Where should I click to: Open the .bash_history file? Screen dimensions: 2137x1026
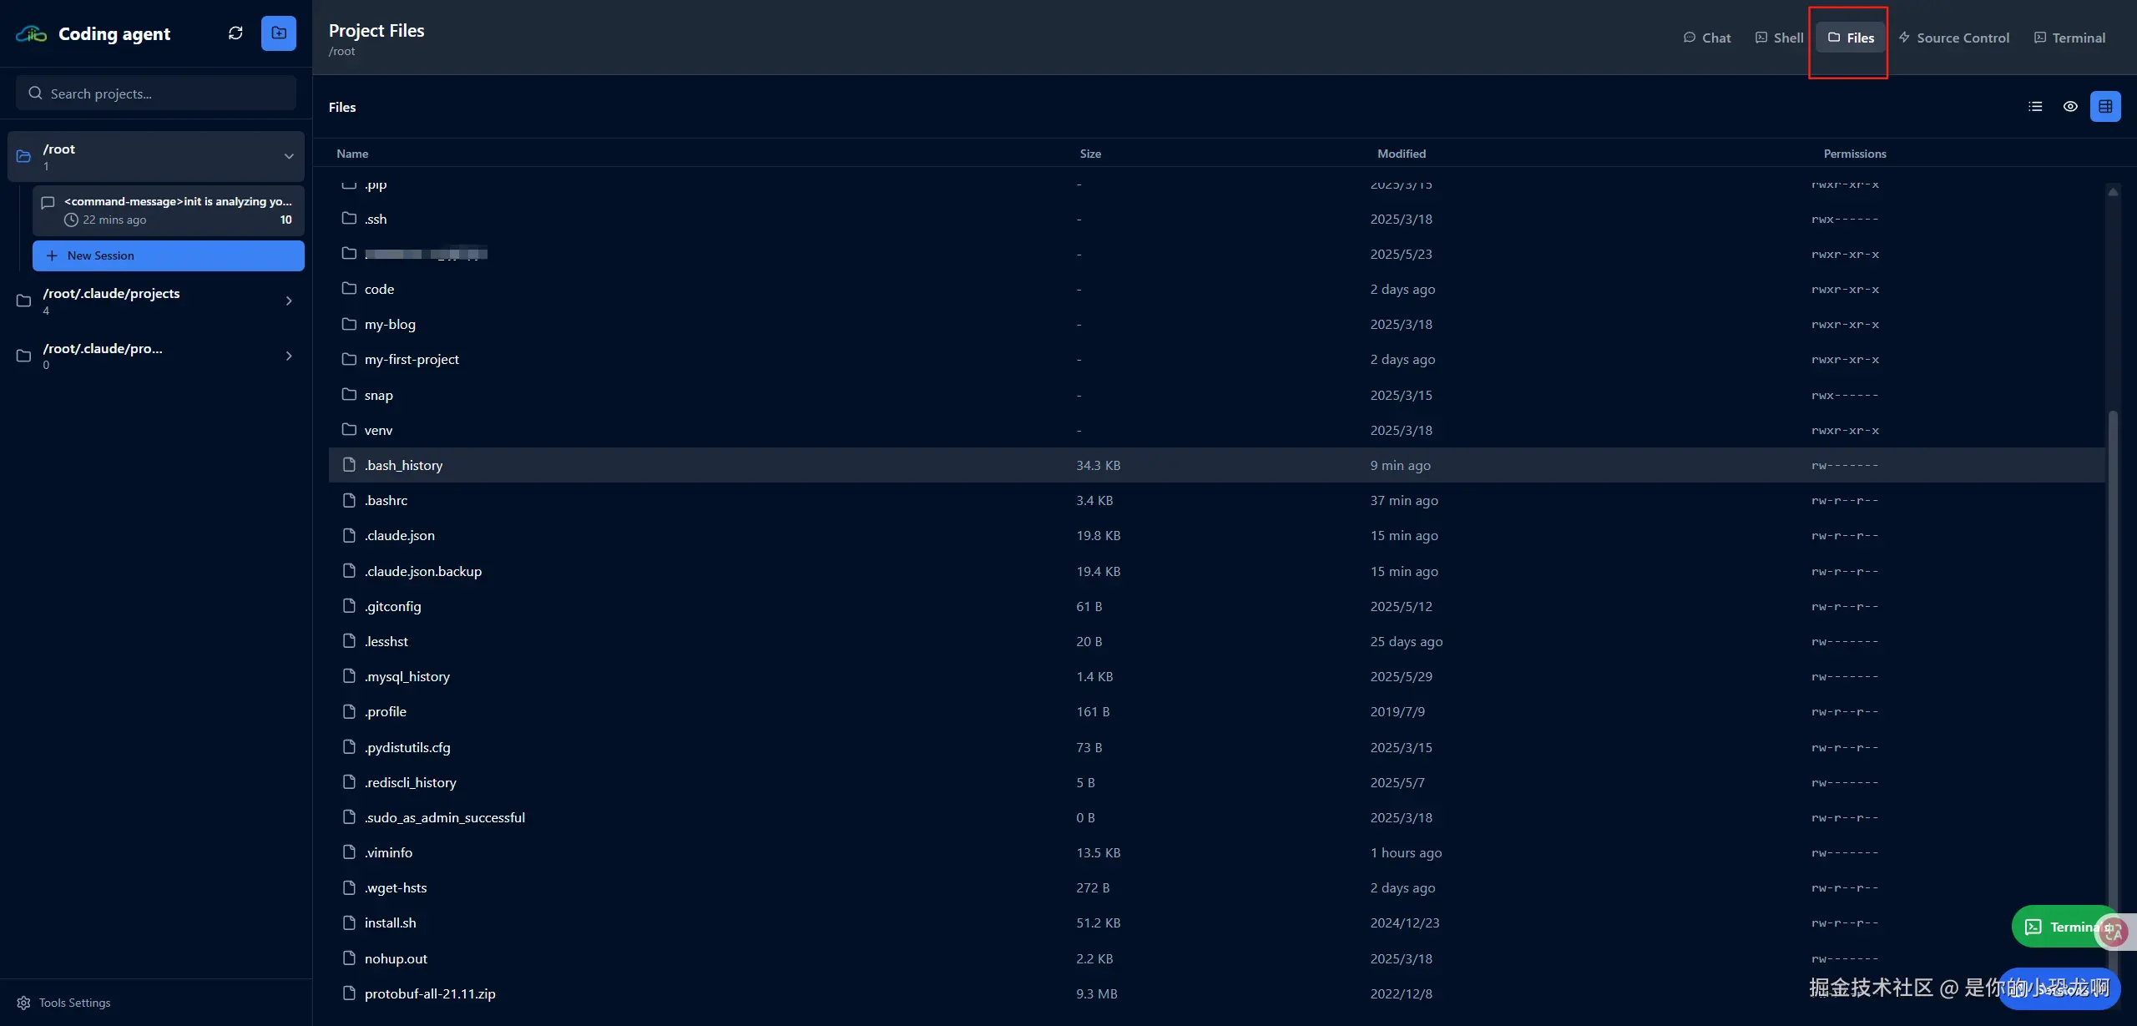403,465
